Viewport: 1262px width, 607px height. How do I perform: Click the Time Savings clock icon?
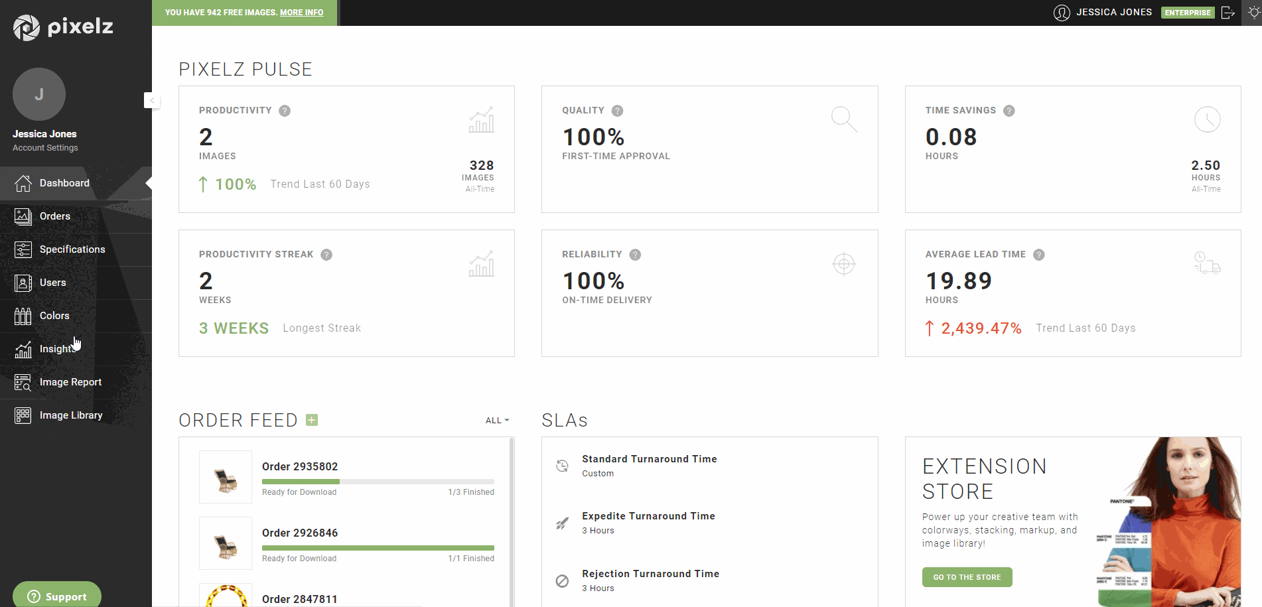click(1208, 119)
